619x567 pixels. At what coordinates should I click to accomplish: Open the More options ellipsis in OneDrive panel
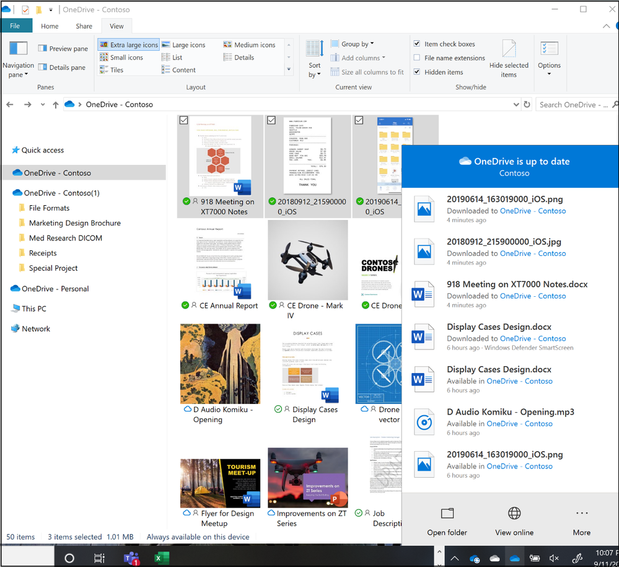581,514
